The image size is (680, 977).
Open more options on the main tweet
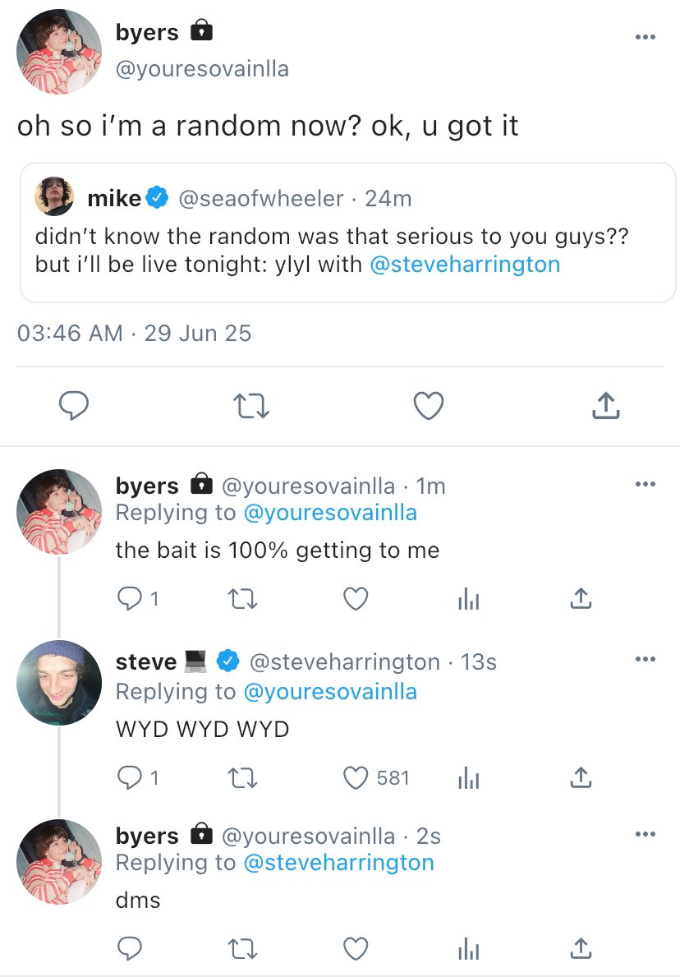646,36
